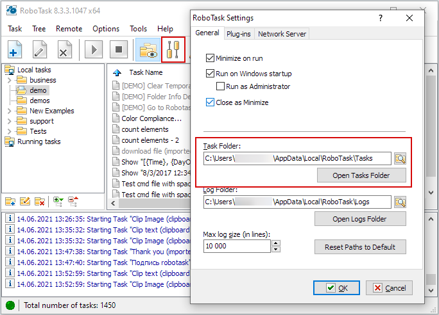The width and height of the screenshot is (439, 315).
Task: Click Open Tasks Folder button
Action: (361, 175)
